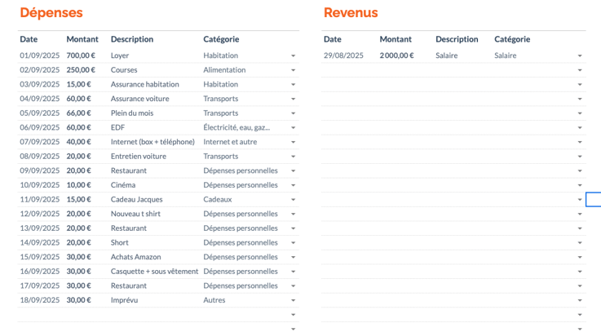Expand category dropdown for Cadeau Jacques
Image resolution: width=601 pixels, height=332 pixels.
tap(294, 200)
